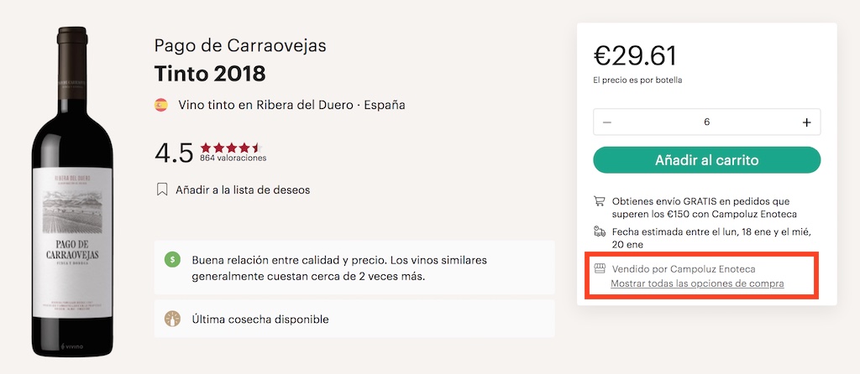Decrease bottle quantity with minus button

607,122
